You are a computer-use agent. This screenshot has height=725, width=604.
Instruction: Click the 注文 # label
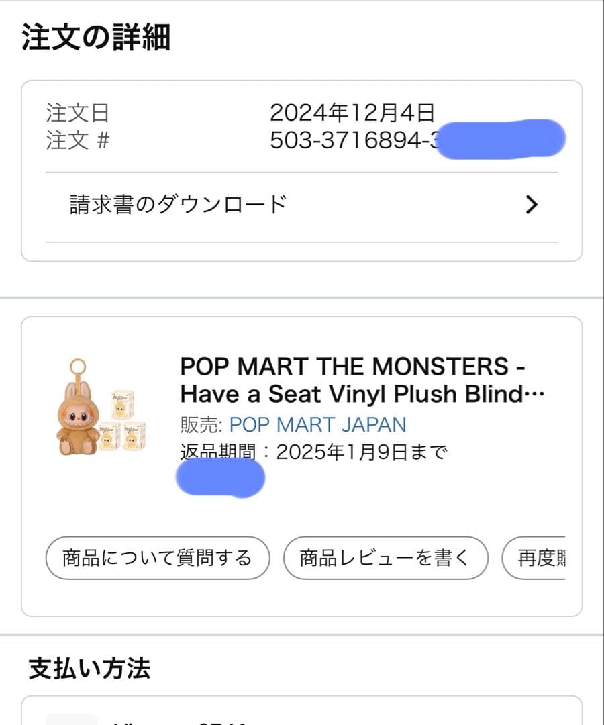(x=77, y=140)
